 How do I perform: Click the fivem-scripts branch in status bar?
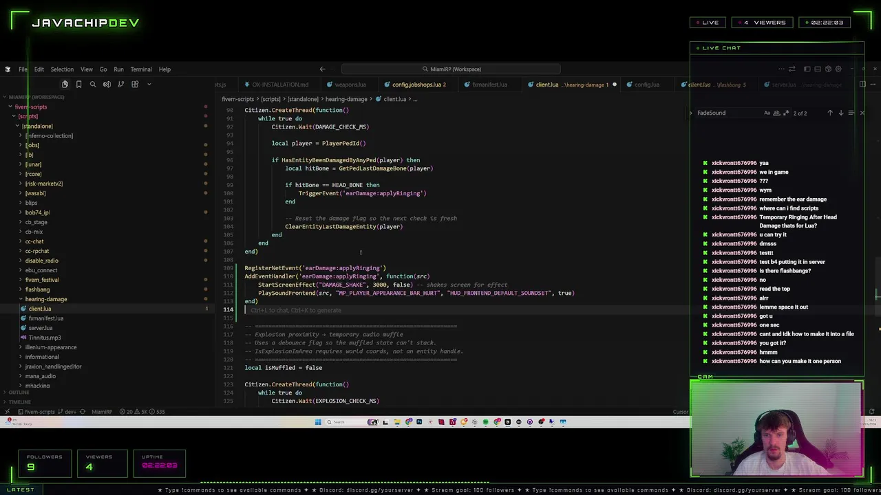click(46, 412)
